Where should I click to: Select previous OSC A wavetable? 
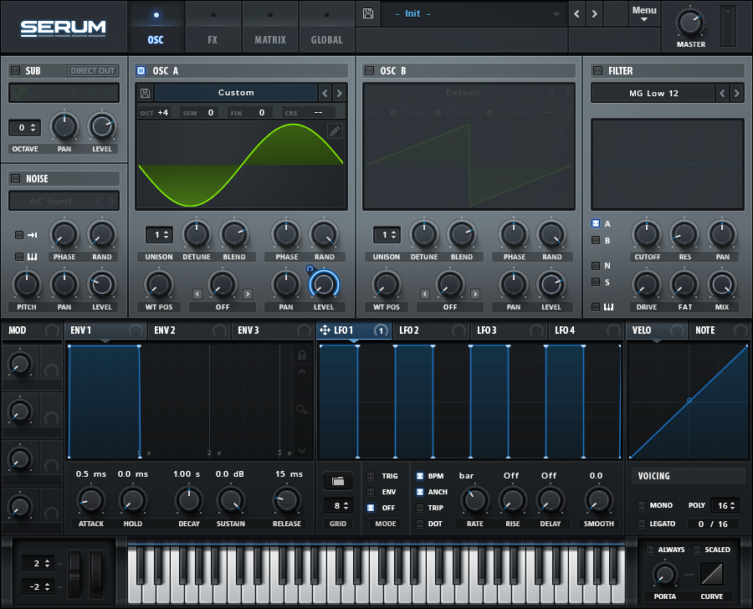pos(325,93)
